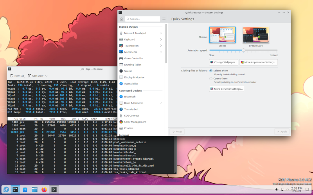
Task: Select Color Management in the sidebar
Action: pyautogui.click(x=135, y=122)
